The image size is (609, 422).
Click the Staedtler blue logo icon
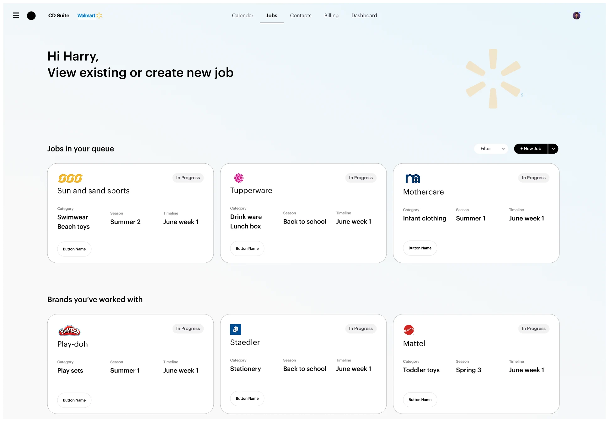pyautogui.click(x=236, y=329)
